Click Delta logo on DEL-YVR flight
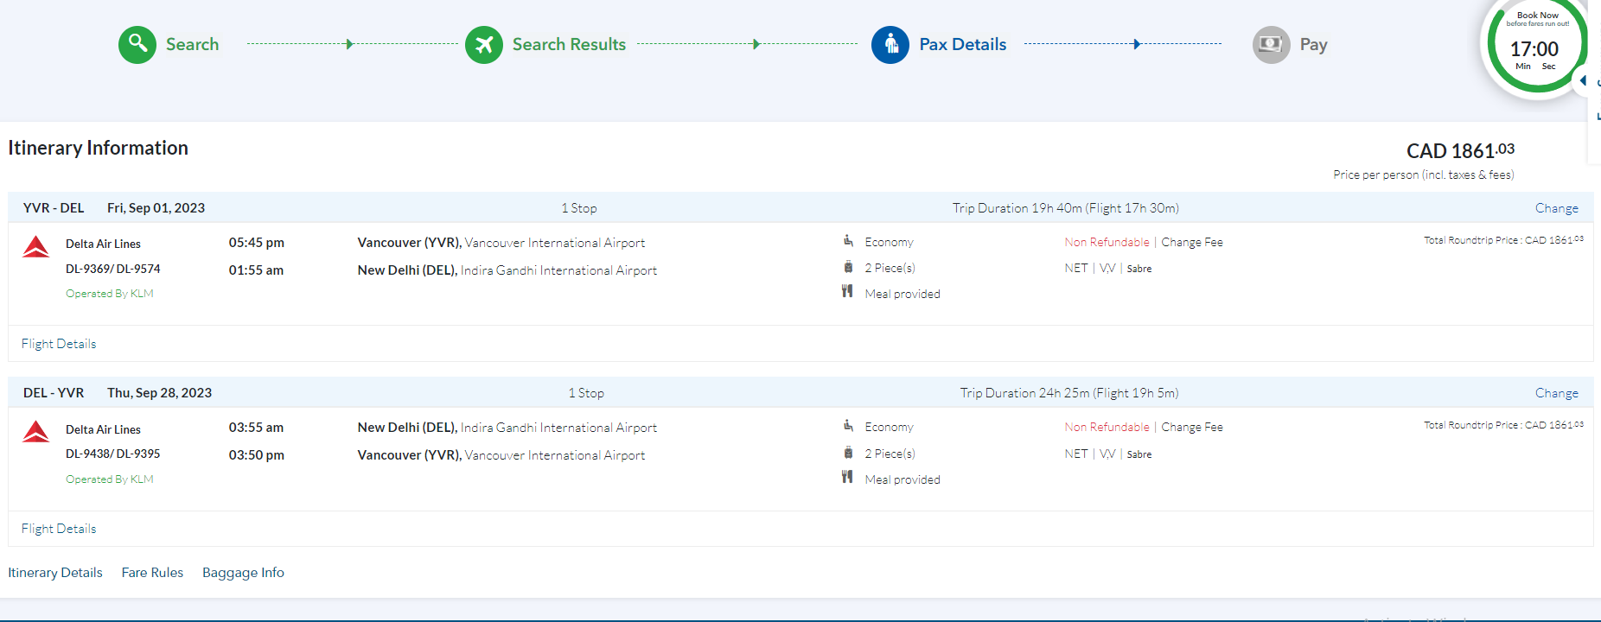Viewport: 1601px width, 622px height. coord(36,432)
